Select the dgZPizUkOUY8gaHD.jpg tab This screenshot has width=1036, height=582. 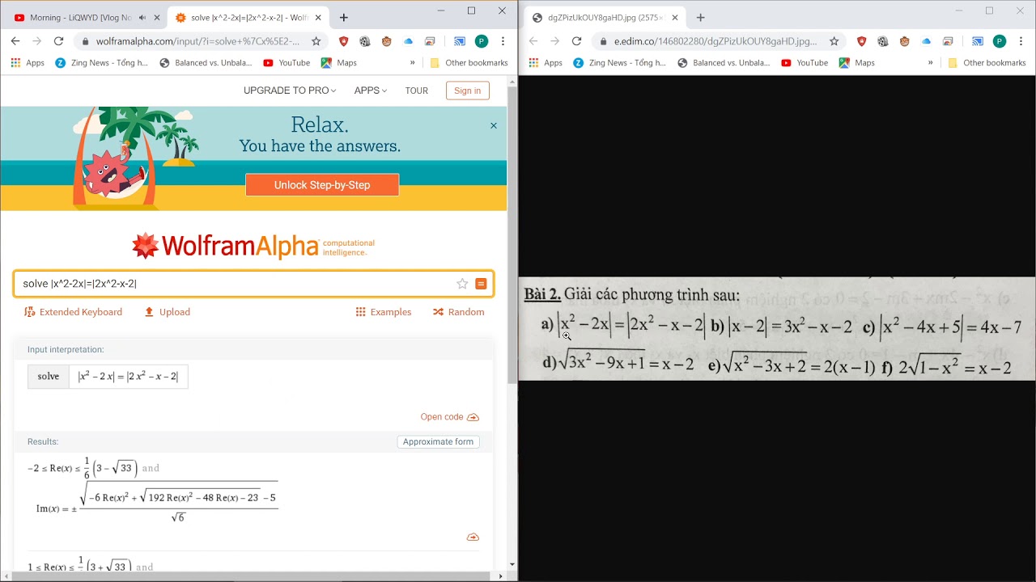coord(605,18)
